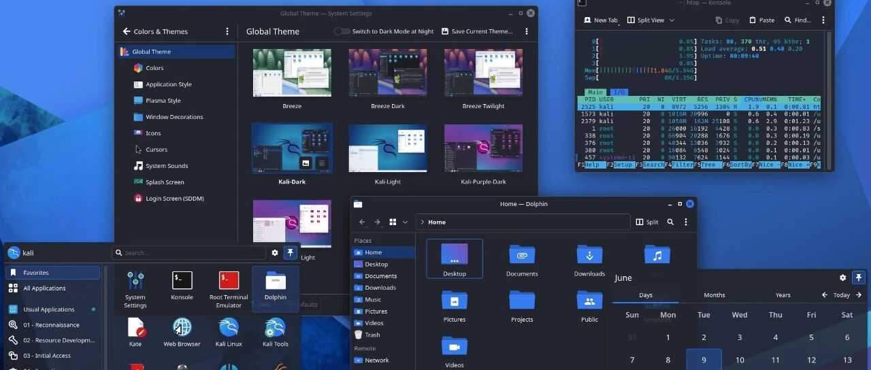Click the Dolphin breadcrumb chevron before Home

pyautogui.click(x=422, y=222)
